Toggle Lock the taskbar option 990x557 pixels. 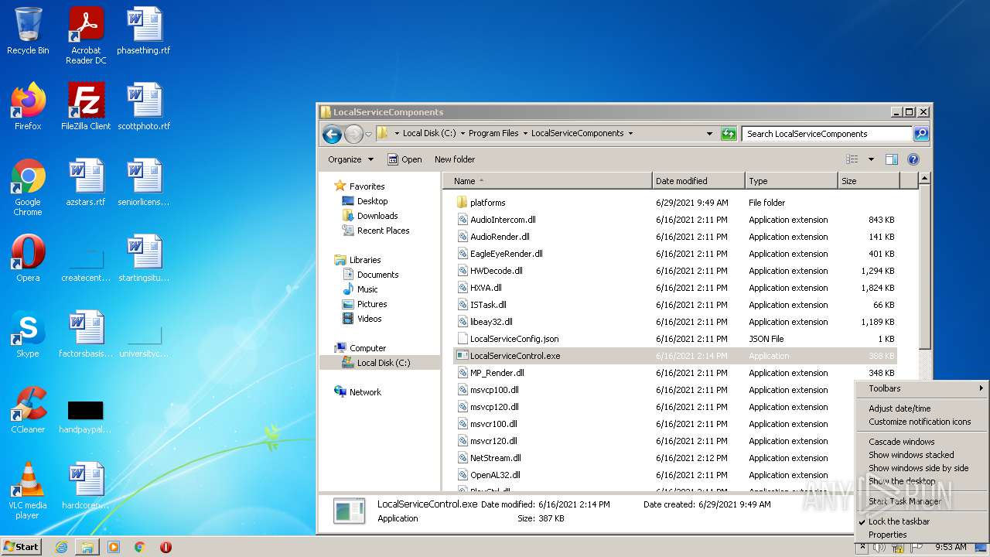point(899,521)
